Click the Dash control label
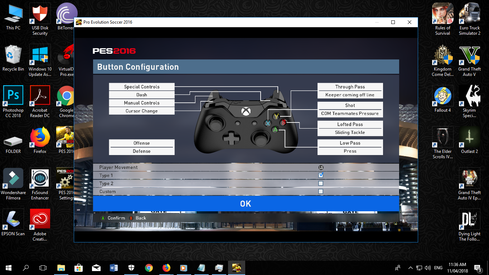Image resolution: width=489 pixels, height=275 pixels. (142, 95)
